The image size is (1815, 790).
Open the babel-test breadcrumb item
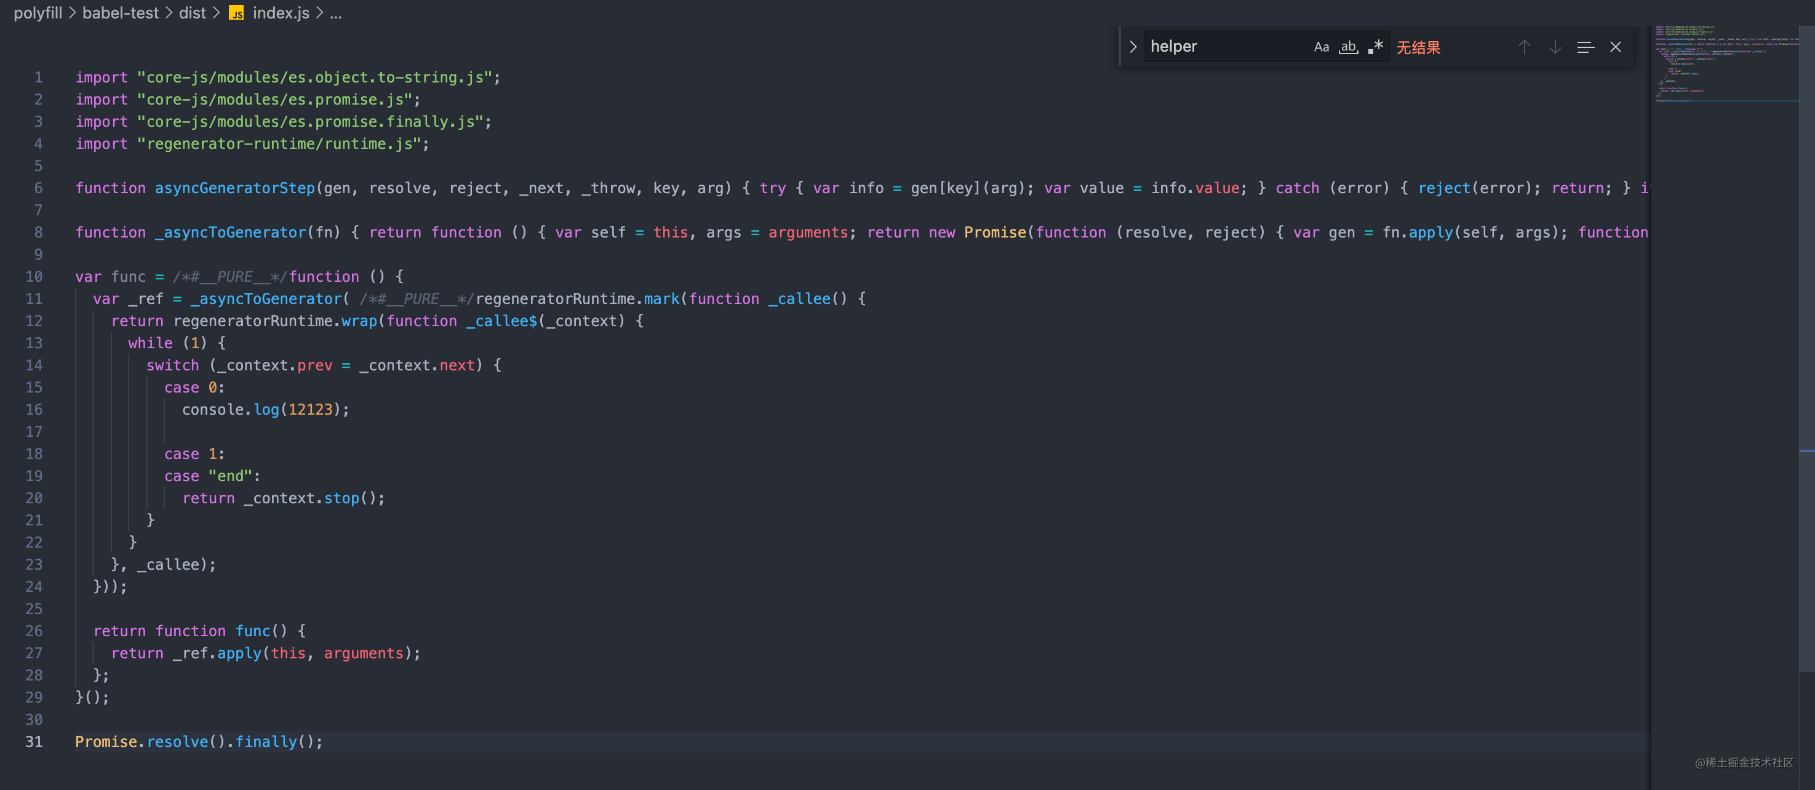coord(121,14)
